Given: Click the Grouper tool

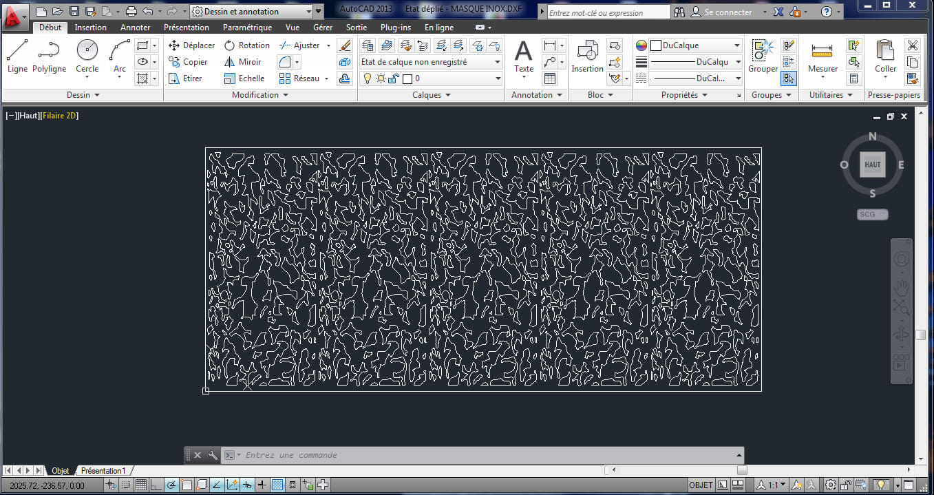Looking at the screenshot, I should (x=763, y=56).
